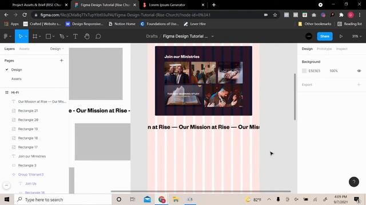Viewport: 366px width, 205px height.
Task: Select the Assets page
Action: click(17, 79)
